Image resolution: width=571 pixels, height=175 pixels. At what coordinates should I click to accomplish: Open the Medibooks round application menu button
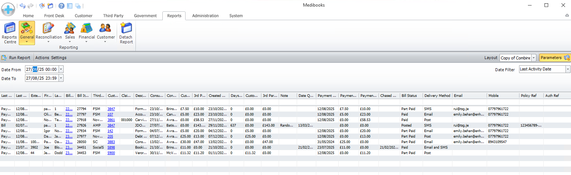click(x=8, y=8)
